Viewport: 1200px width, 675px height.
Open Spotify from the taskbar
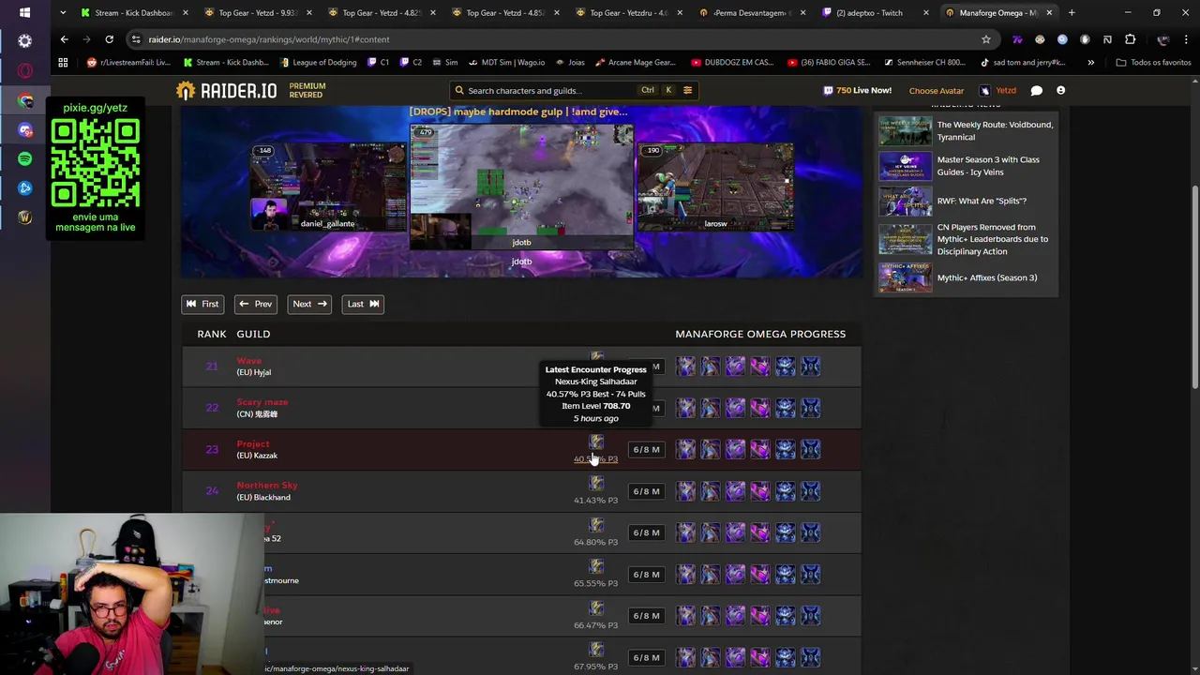(24, 158)
